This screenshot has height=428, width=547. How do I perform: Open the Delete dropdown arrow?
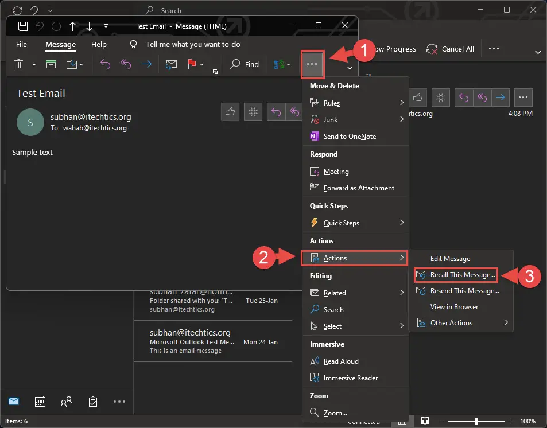tap(34, 64)
